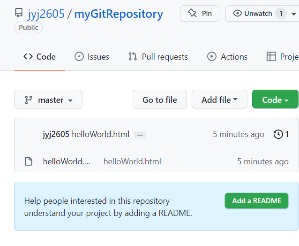Click the Pull requests merge icon
299x246 pixels.
[133, 56]
